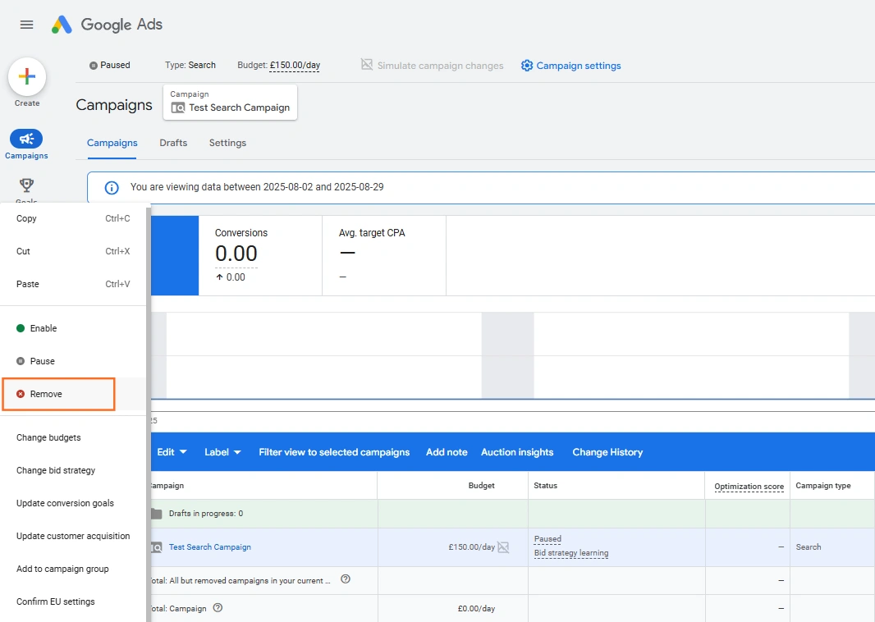Image resolution: width=875 pixels, height=622 pixels.
Task: Click search campaign icon in campaign selector
Action: 178,107
